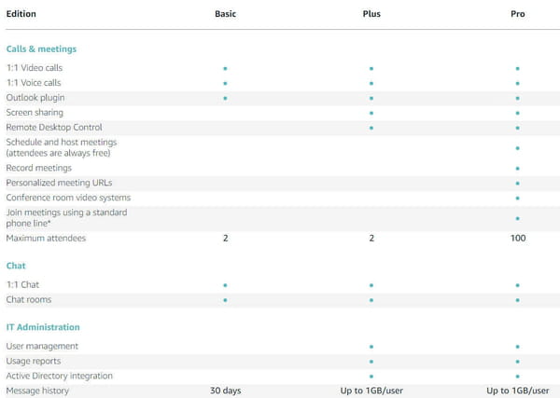Select the Calls & meetings section heading
This screenshot has width=560, height=398.
click(41, 48)
